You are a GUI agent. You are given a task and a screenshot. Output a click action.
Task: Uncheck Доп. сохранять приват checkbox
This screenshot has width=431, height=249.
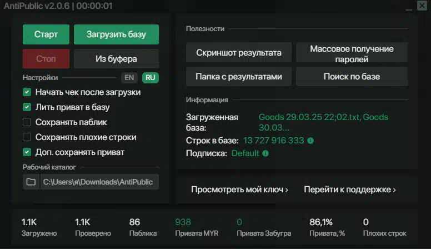[27, 152]
